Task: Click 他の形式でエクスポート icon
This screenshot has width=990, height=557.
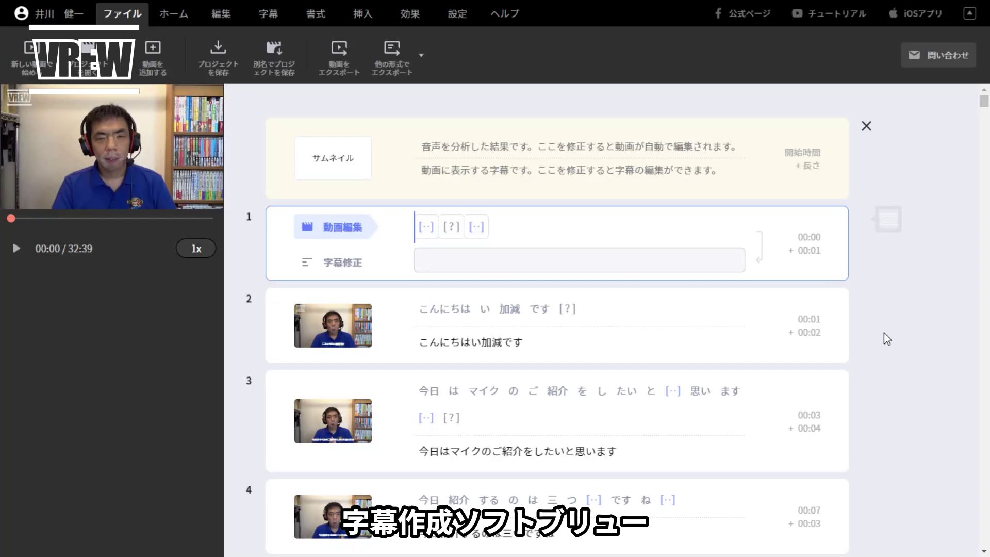Action: click(x=392, y=58)
